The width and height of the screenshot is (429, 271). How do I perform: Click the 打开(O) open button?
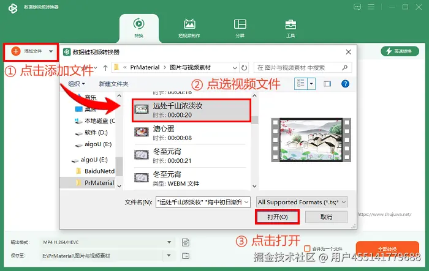click(x=277, y=217)
